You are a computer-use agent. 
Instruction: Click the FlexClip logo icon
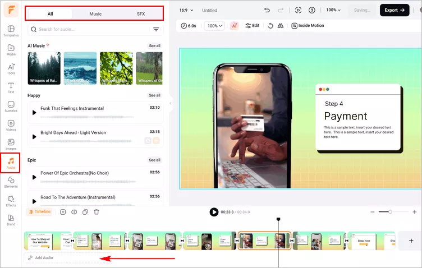click(x=11, y=10)
